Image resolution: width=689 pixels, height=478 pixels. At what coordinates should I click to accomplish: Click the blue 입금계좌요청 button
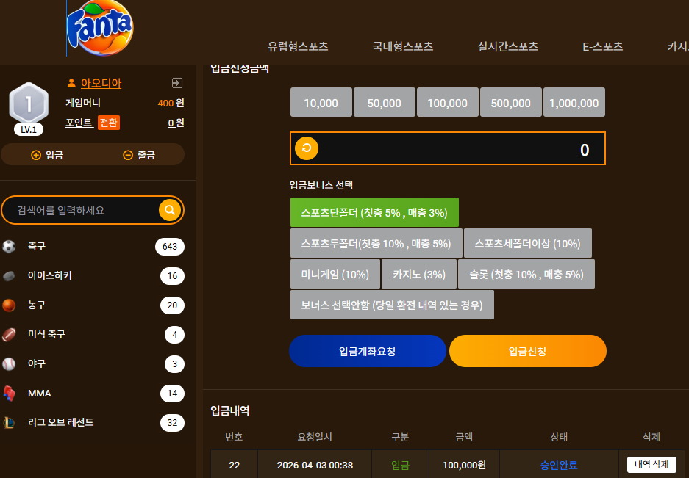(368, 351)
